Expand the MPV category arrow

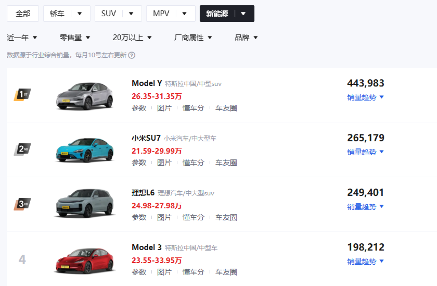pos(184,14)
